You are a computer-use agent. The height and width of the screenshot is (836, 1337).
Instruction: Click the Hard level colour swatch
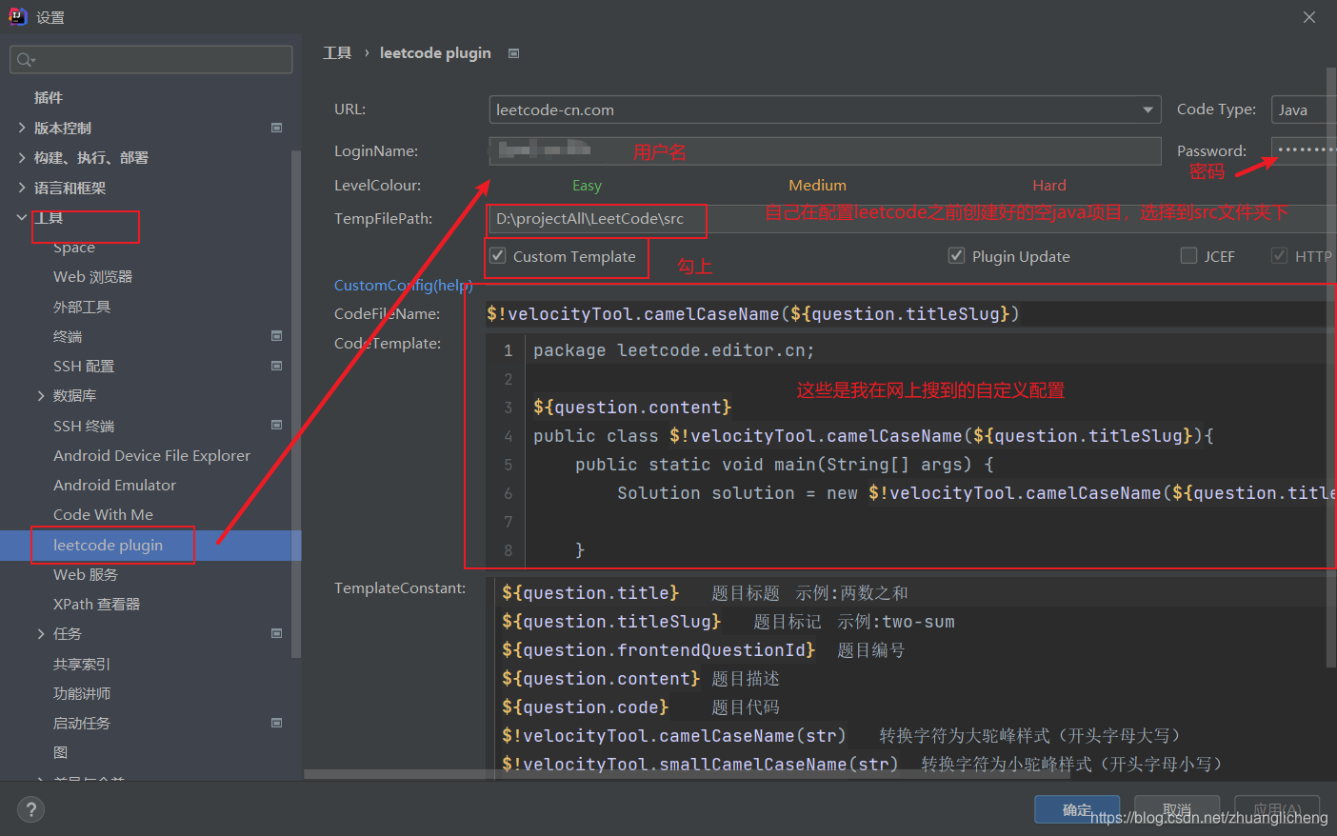coord(1049,185)
